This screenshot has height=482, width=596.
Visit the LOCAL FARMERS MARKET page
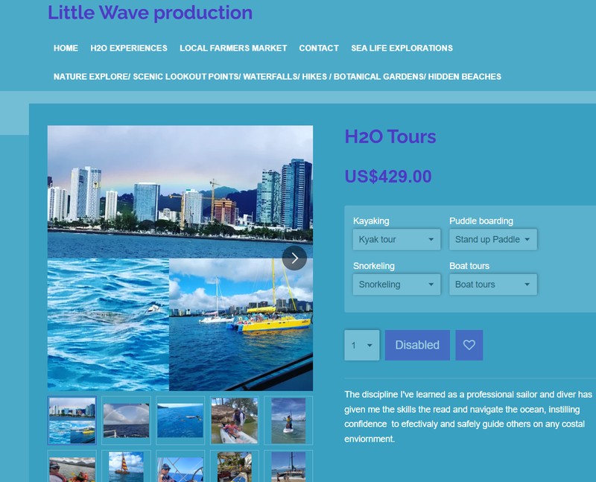coord(233,48)
